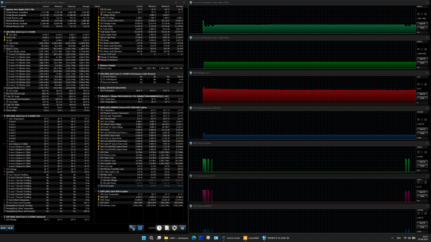Click the collapse-all sensors arrows icon
The width and height of the screenshot is (431, 242).
[x=10, y=228]
